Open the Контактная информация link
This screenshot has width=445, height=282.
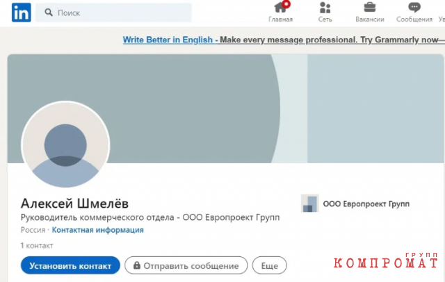[97, 230]
